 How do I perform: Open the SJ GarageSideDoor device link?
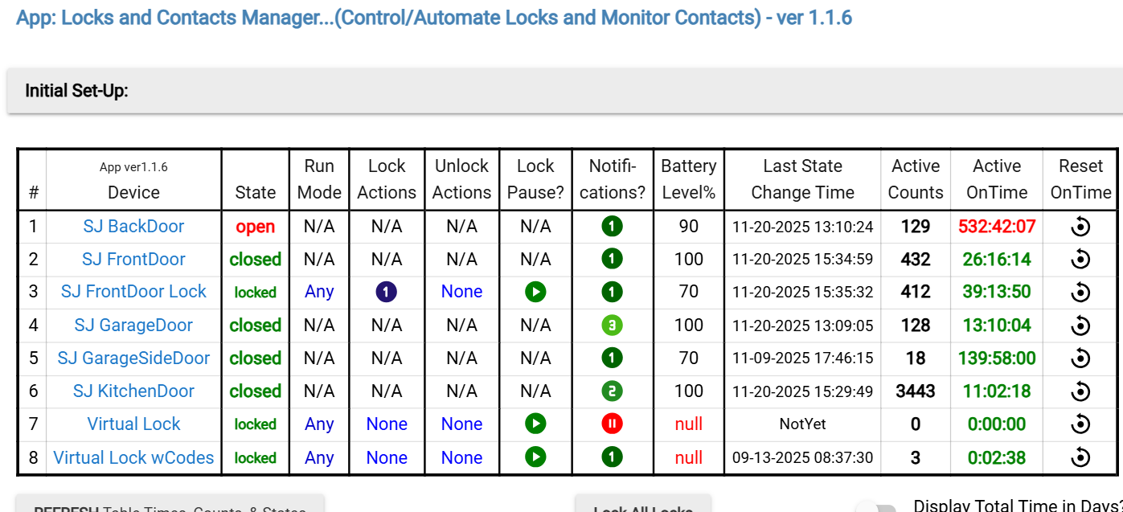coord(133,358)
